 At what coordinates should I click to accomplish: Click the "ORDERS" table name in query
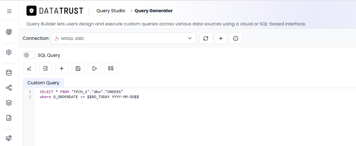coord(114,92)
